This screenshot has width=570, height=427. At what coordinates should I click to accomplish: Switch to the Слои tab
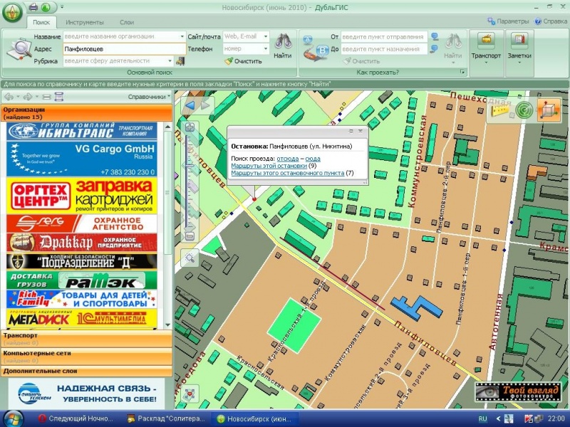point(127,22)
